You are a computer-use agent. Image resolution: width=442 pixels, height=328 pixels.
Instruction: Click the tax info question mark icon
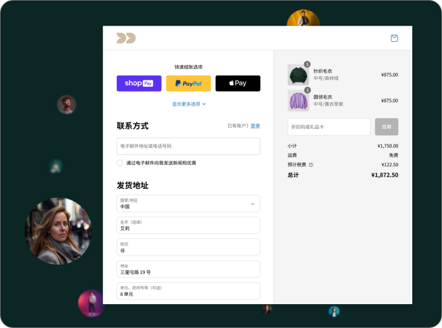[x=311, y=165]
